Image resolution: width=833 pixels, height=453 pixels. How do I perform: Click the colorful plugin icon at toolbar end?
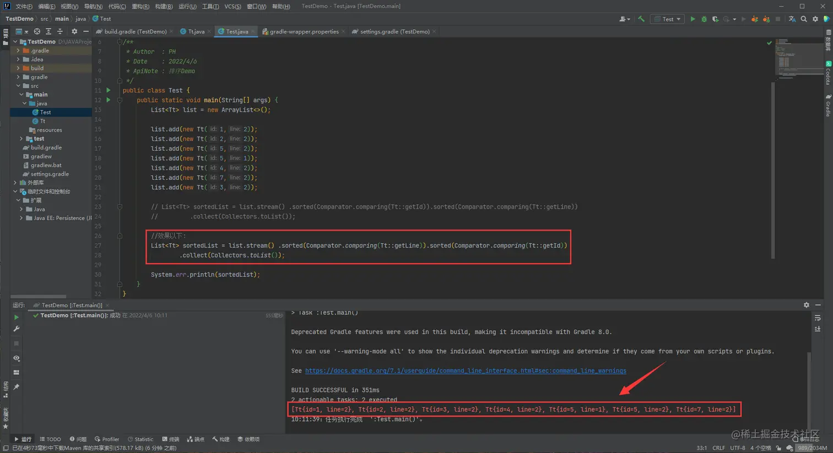click(827, 19)
